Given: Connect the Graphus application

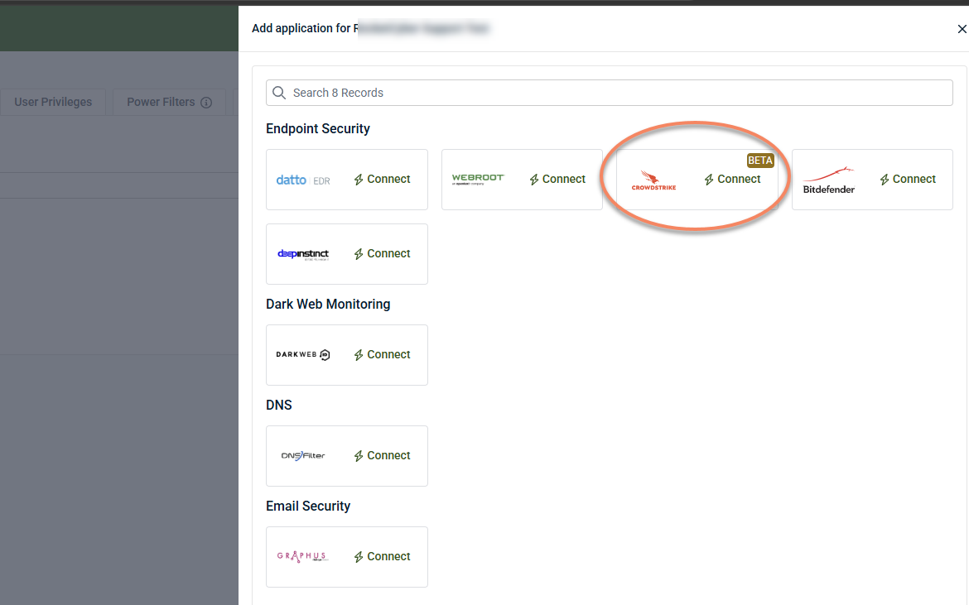Looking at the screenshot, I should click(382, 556).
